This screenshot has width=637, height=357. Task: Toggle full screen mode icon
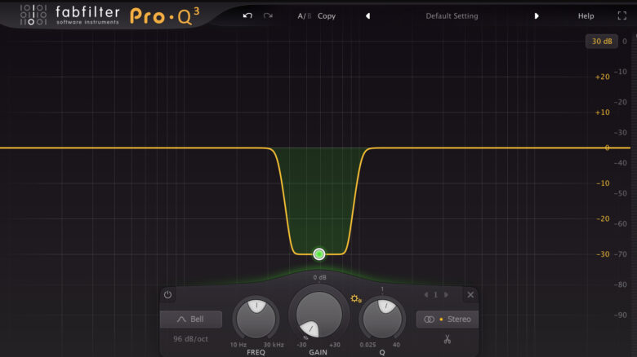coord(622,15)
